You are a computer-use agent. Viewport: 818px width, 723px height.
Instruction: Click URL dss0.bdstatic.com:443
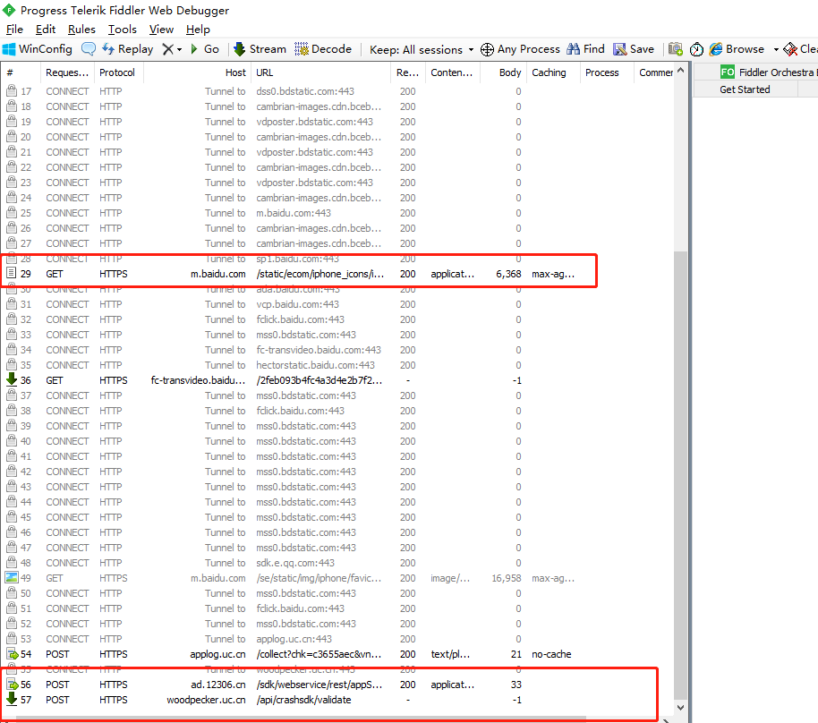305,91
